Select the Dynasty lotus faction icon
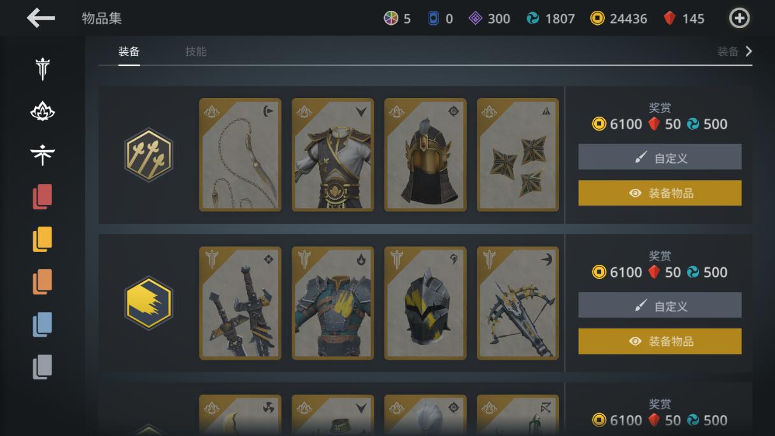The height and width of the screenshot is (436, 775). click(x=43, y=112)
